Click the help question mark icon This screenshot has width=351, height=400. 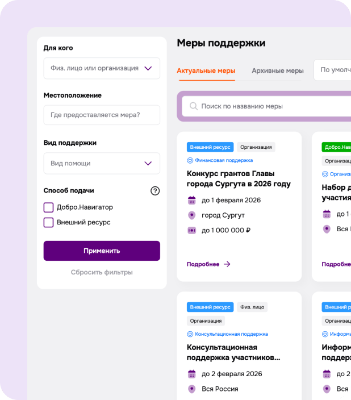(x=155, y=191)
